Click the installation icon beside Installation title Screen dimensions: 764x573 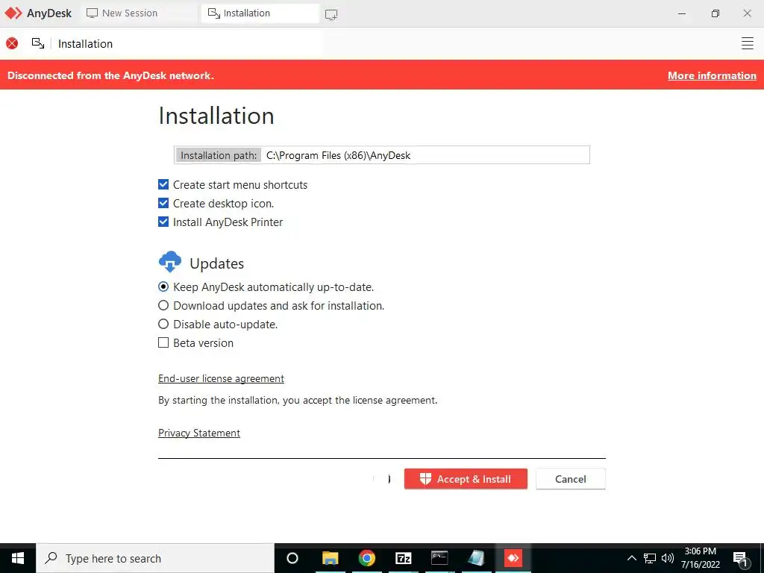pyautogui.click(x=38, y=43)
